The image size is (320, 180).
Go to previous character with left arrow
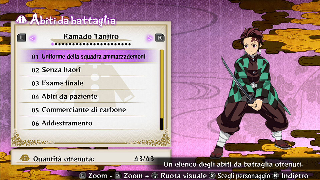33,38
